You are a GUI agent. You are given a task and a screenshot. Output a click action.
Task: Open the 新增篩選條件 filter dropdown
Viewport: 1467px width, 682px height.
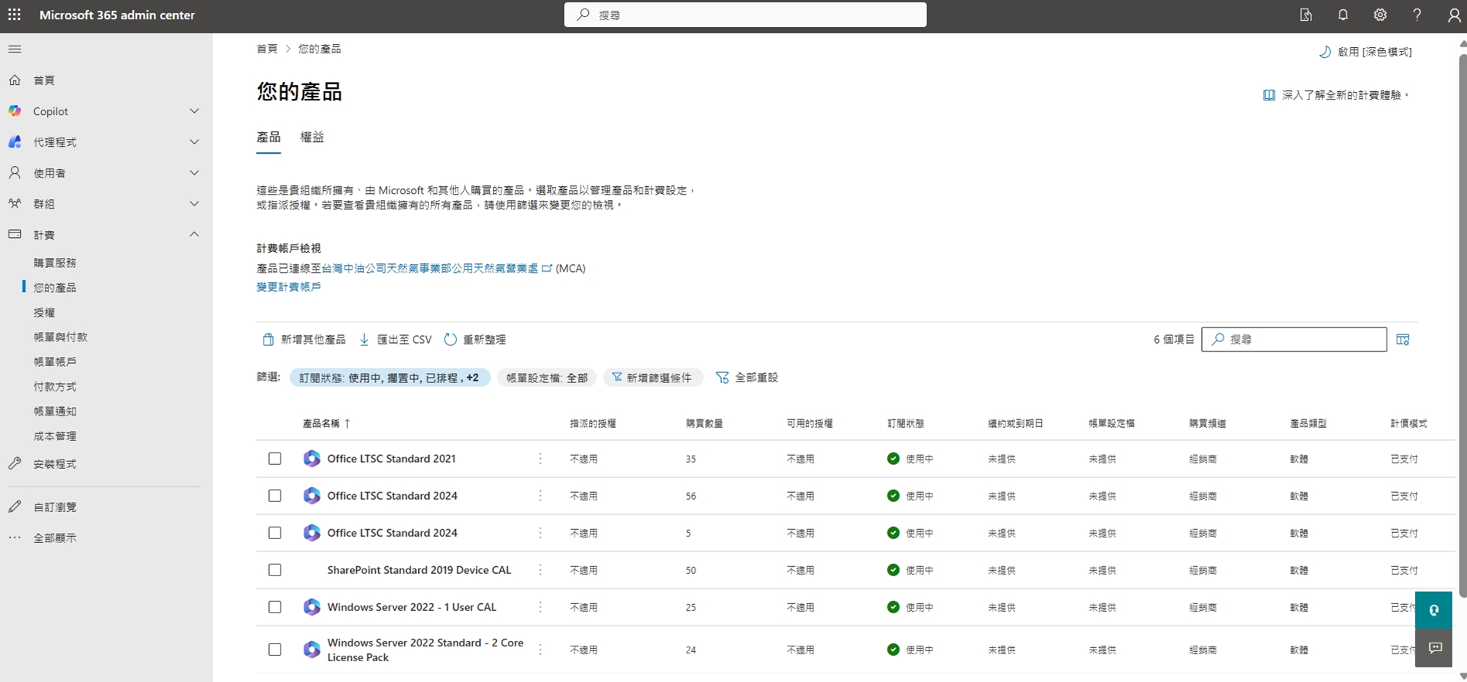(x=652, y=378)
